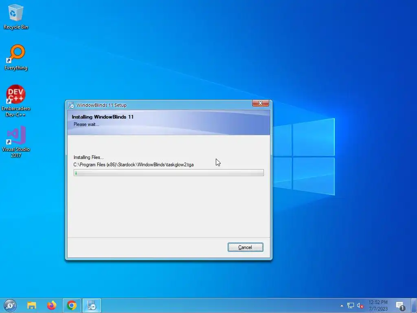Click the taskglow2.tga file path text
Viewport: 417px width, 313px height.
[x=134, y=165]
